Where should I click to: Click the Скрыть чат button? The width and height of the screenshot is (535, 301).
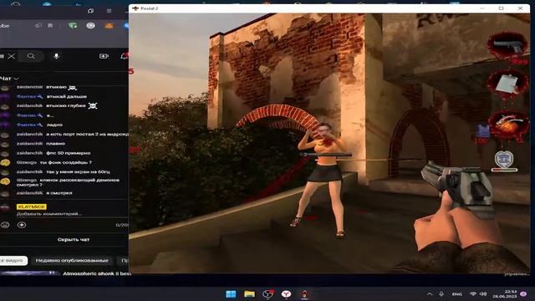pyautogui.click(x=74, y=240)
